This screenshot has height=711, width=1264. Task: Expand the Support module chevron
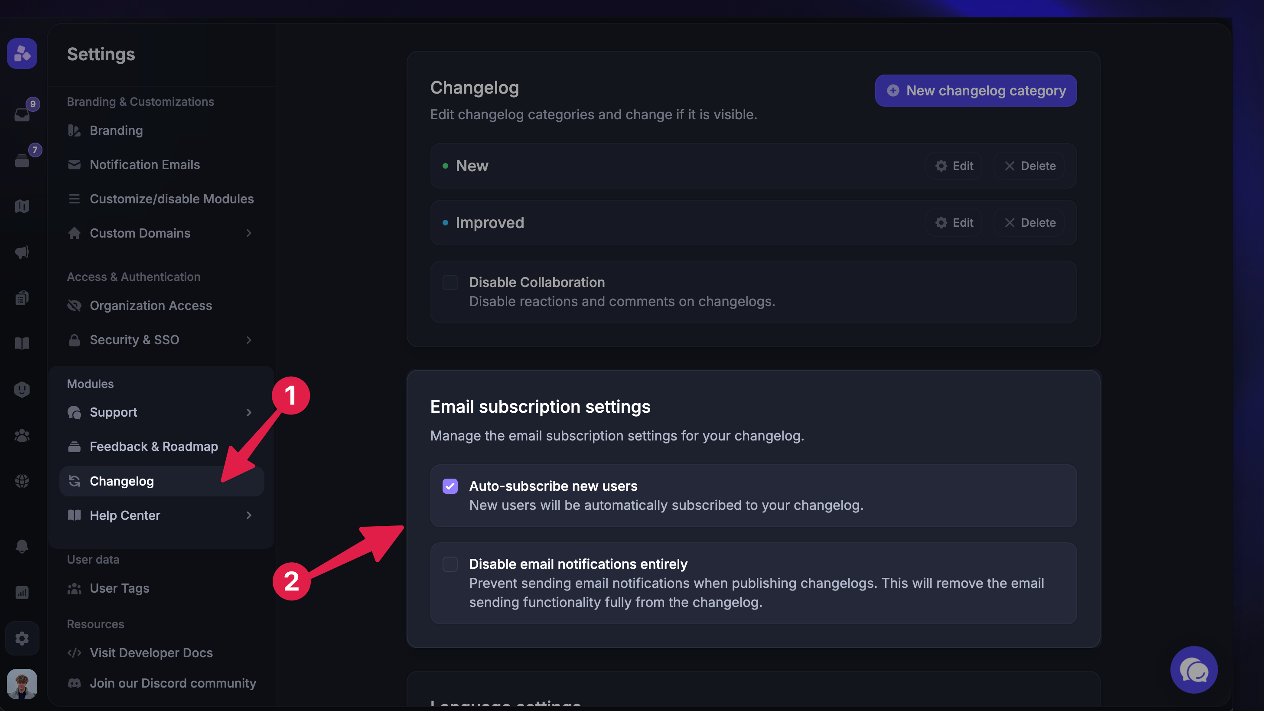249,413
